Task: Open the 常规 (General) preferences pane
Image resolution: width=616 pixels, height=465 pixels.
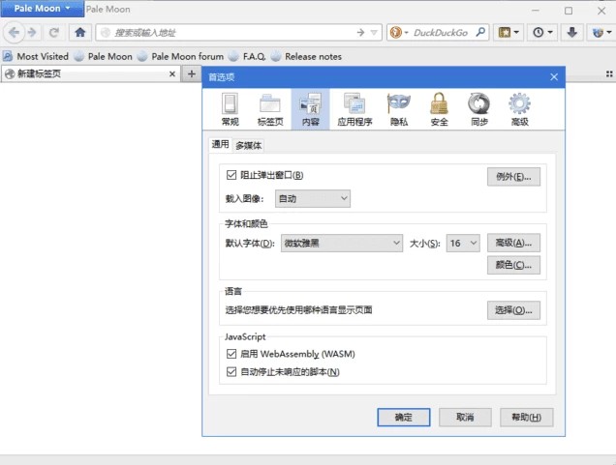Action: pos(230,109)
